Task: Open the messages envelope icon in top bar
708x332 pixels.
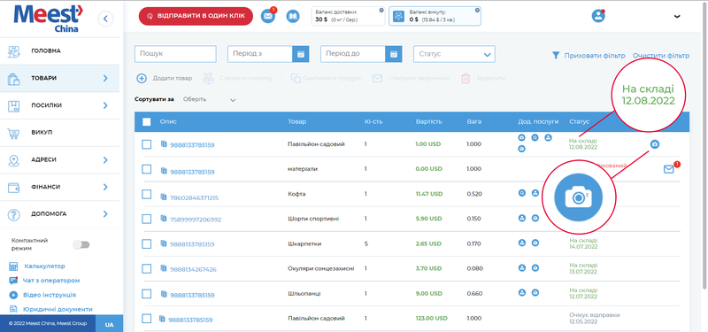Action: tap(268, 17)
